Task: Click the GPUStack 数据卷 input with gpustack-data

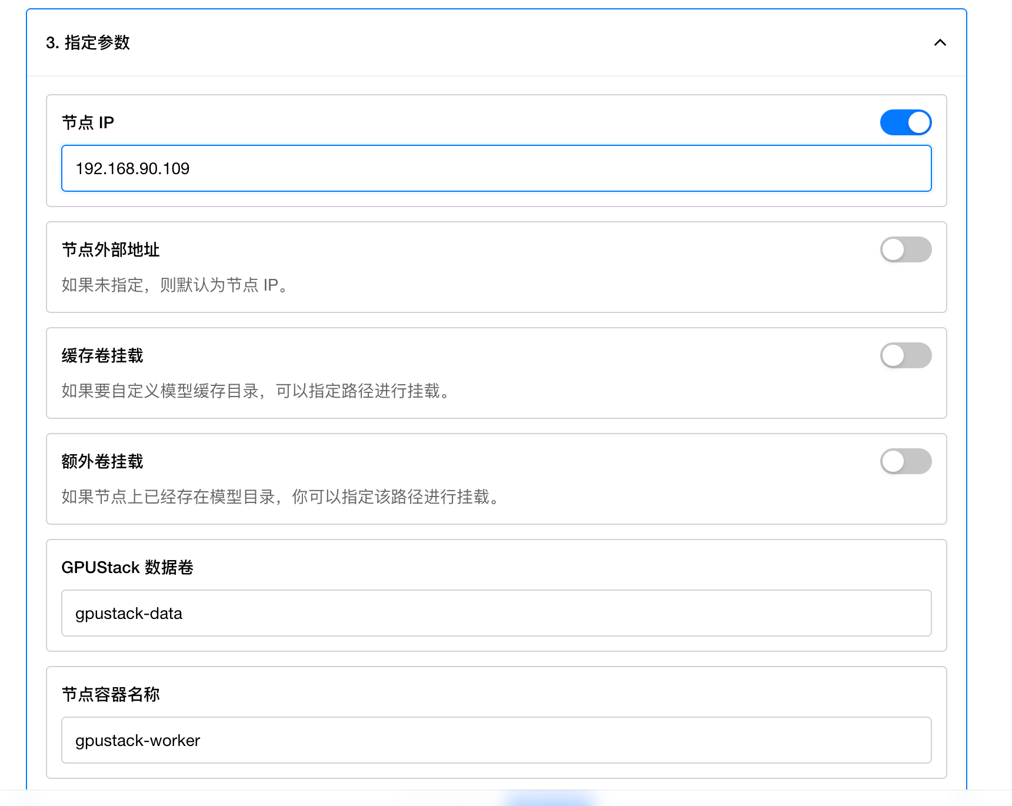Action: point(496,613)
